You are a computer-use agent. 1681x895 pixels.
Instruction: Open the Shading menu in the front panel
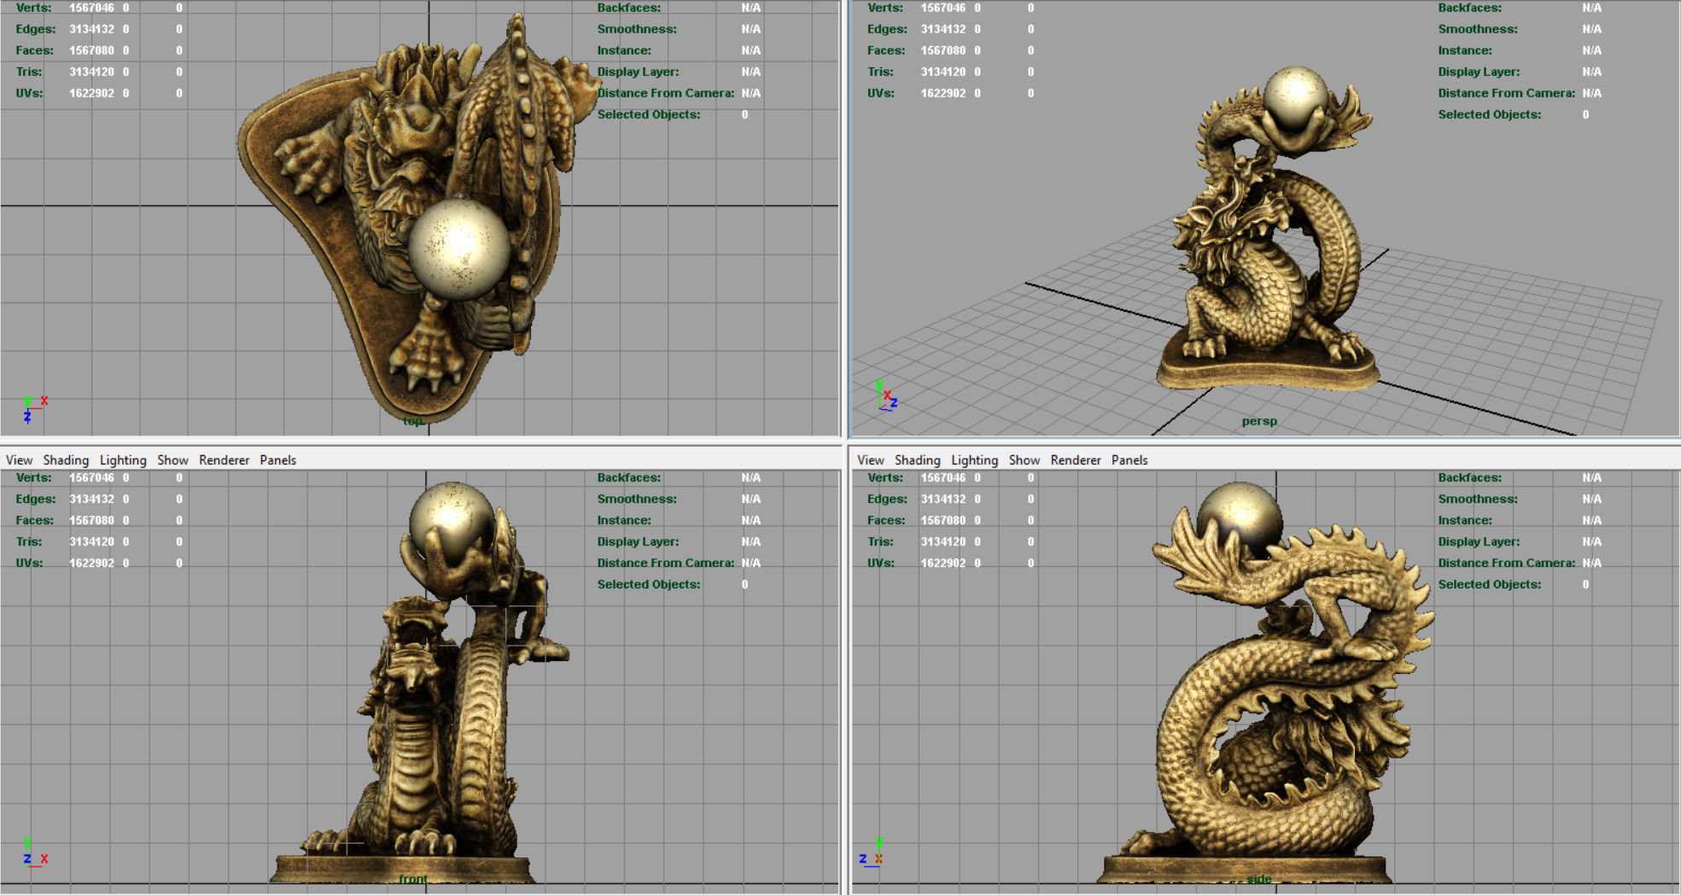(x=66, y=459)
